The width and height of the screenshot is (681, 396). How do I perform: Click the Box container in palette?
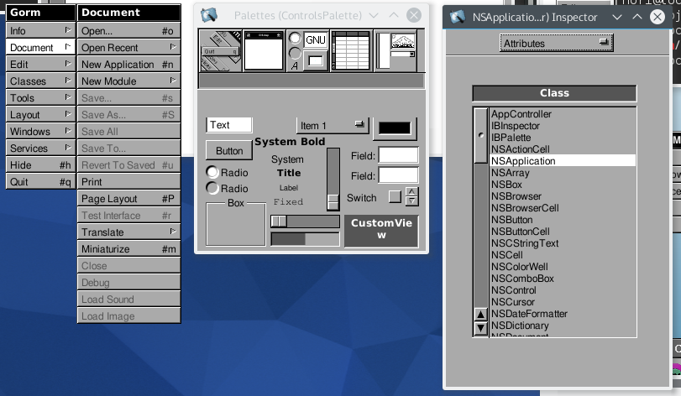tap(235, 224)
